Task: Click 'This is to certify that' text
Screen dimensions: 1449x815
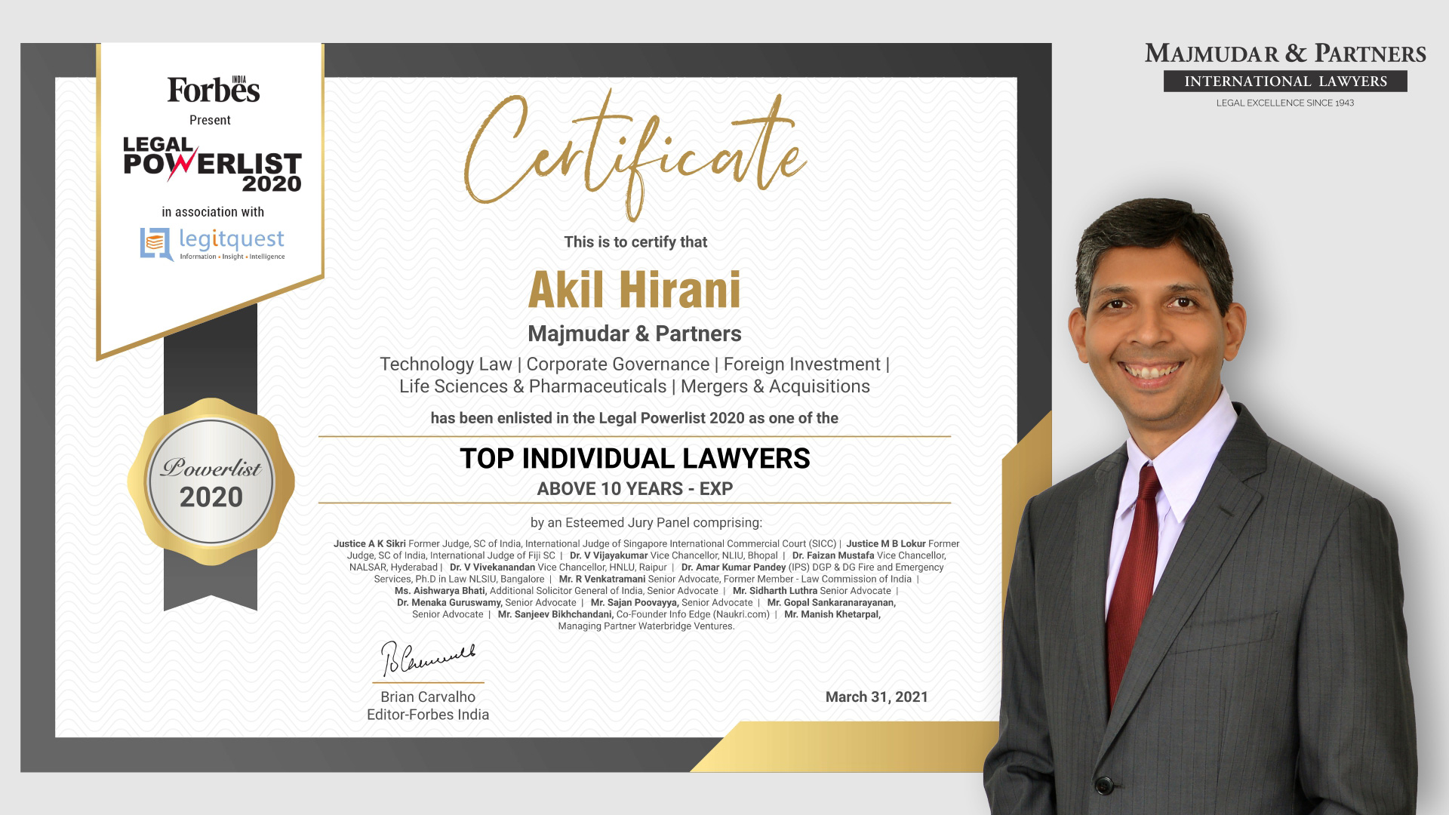Action: 635,242
